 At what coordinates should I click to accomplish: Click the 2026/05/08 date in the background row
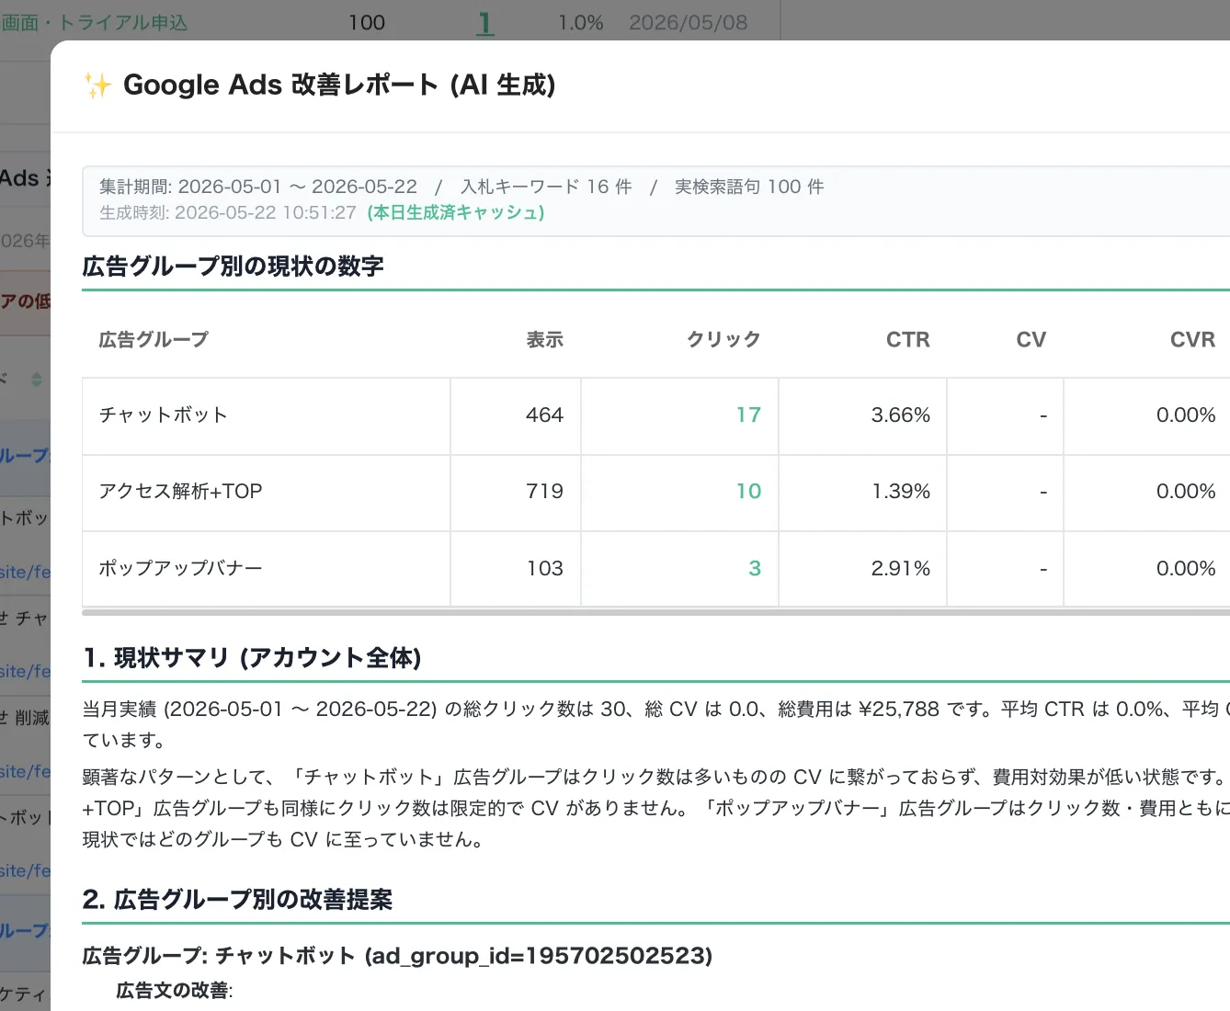coord(689,23)
